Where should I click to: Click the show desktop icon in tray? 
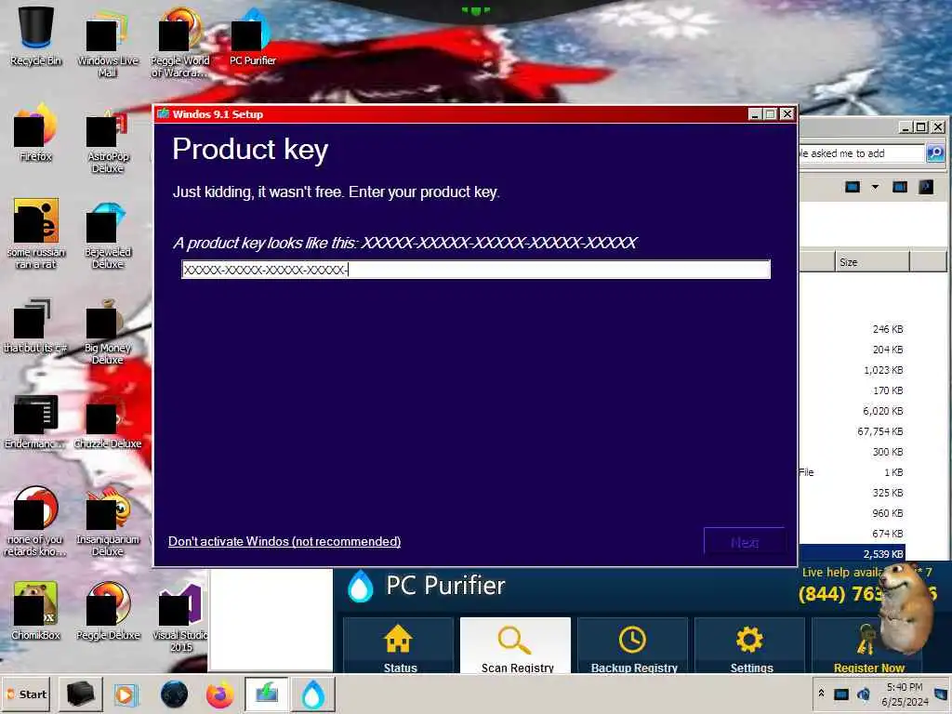941,694
